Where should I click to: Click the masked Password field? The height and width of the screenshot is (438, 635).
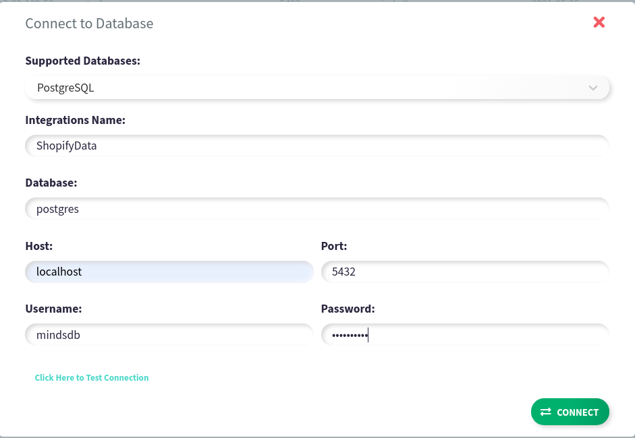click(x=465, y=334)
